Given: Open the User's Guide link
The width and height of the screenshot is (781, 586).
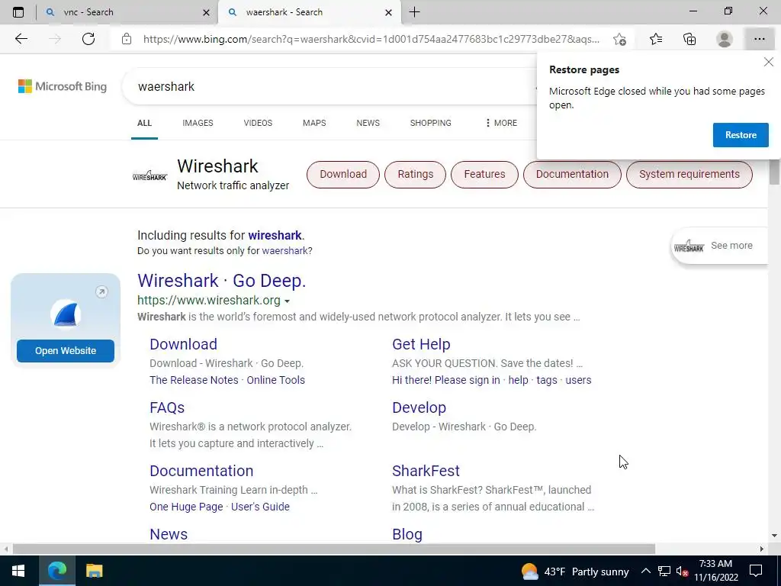Looking at the screenshot, I should pyautogui.click(x=260, y=507).
